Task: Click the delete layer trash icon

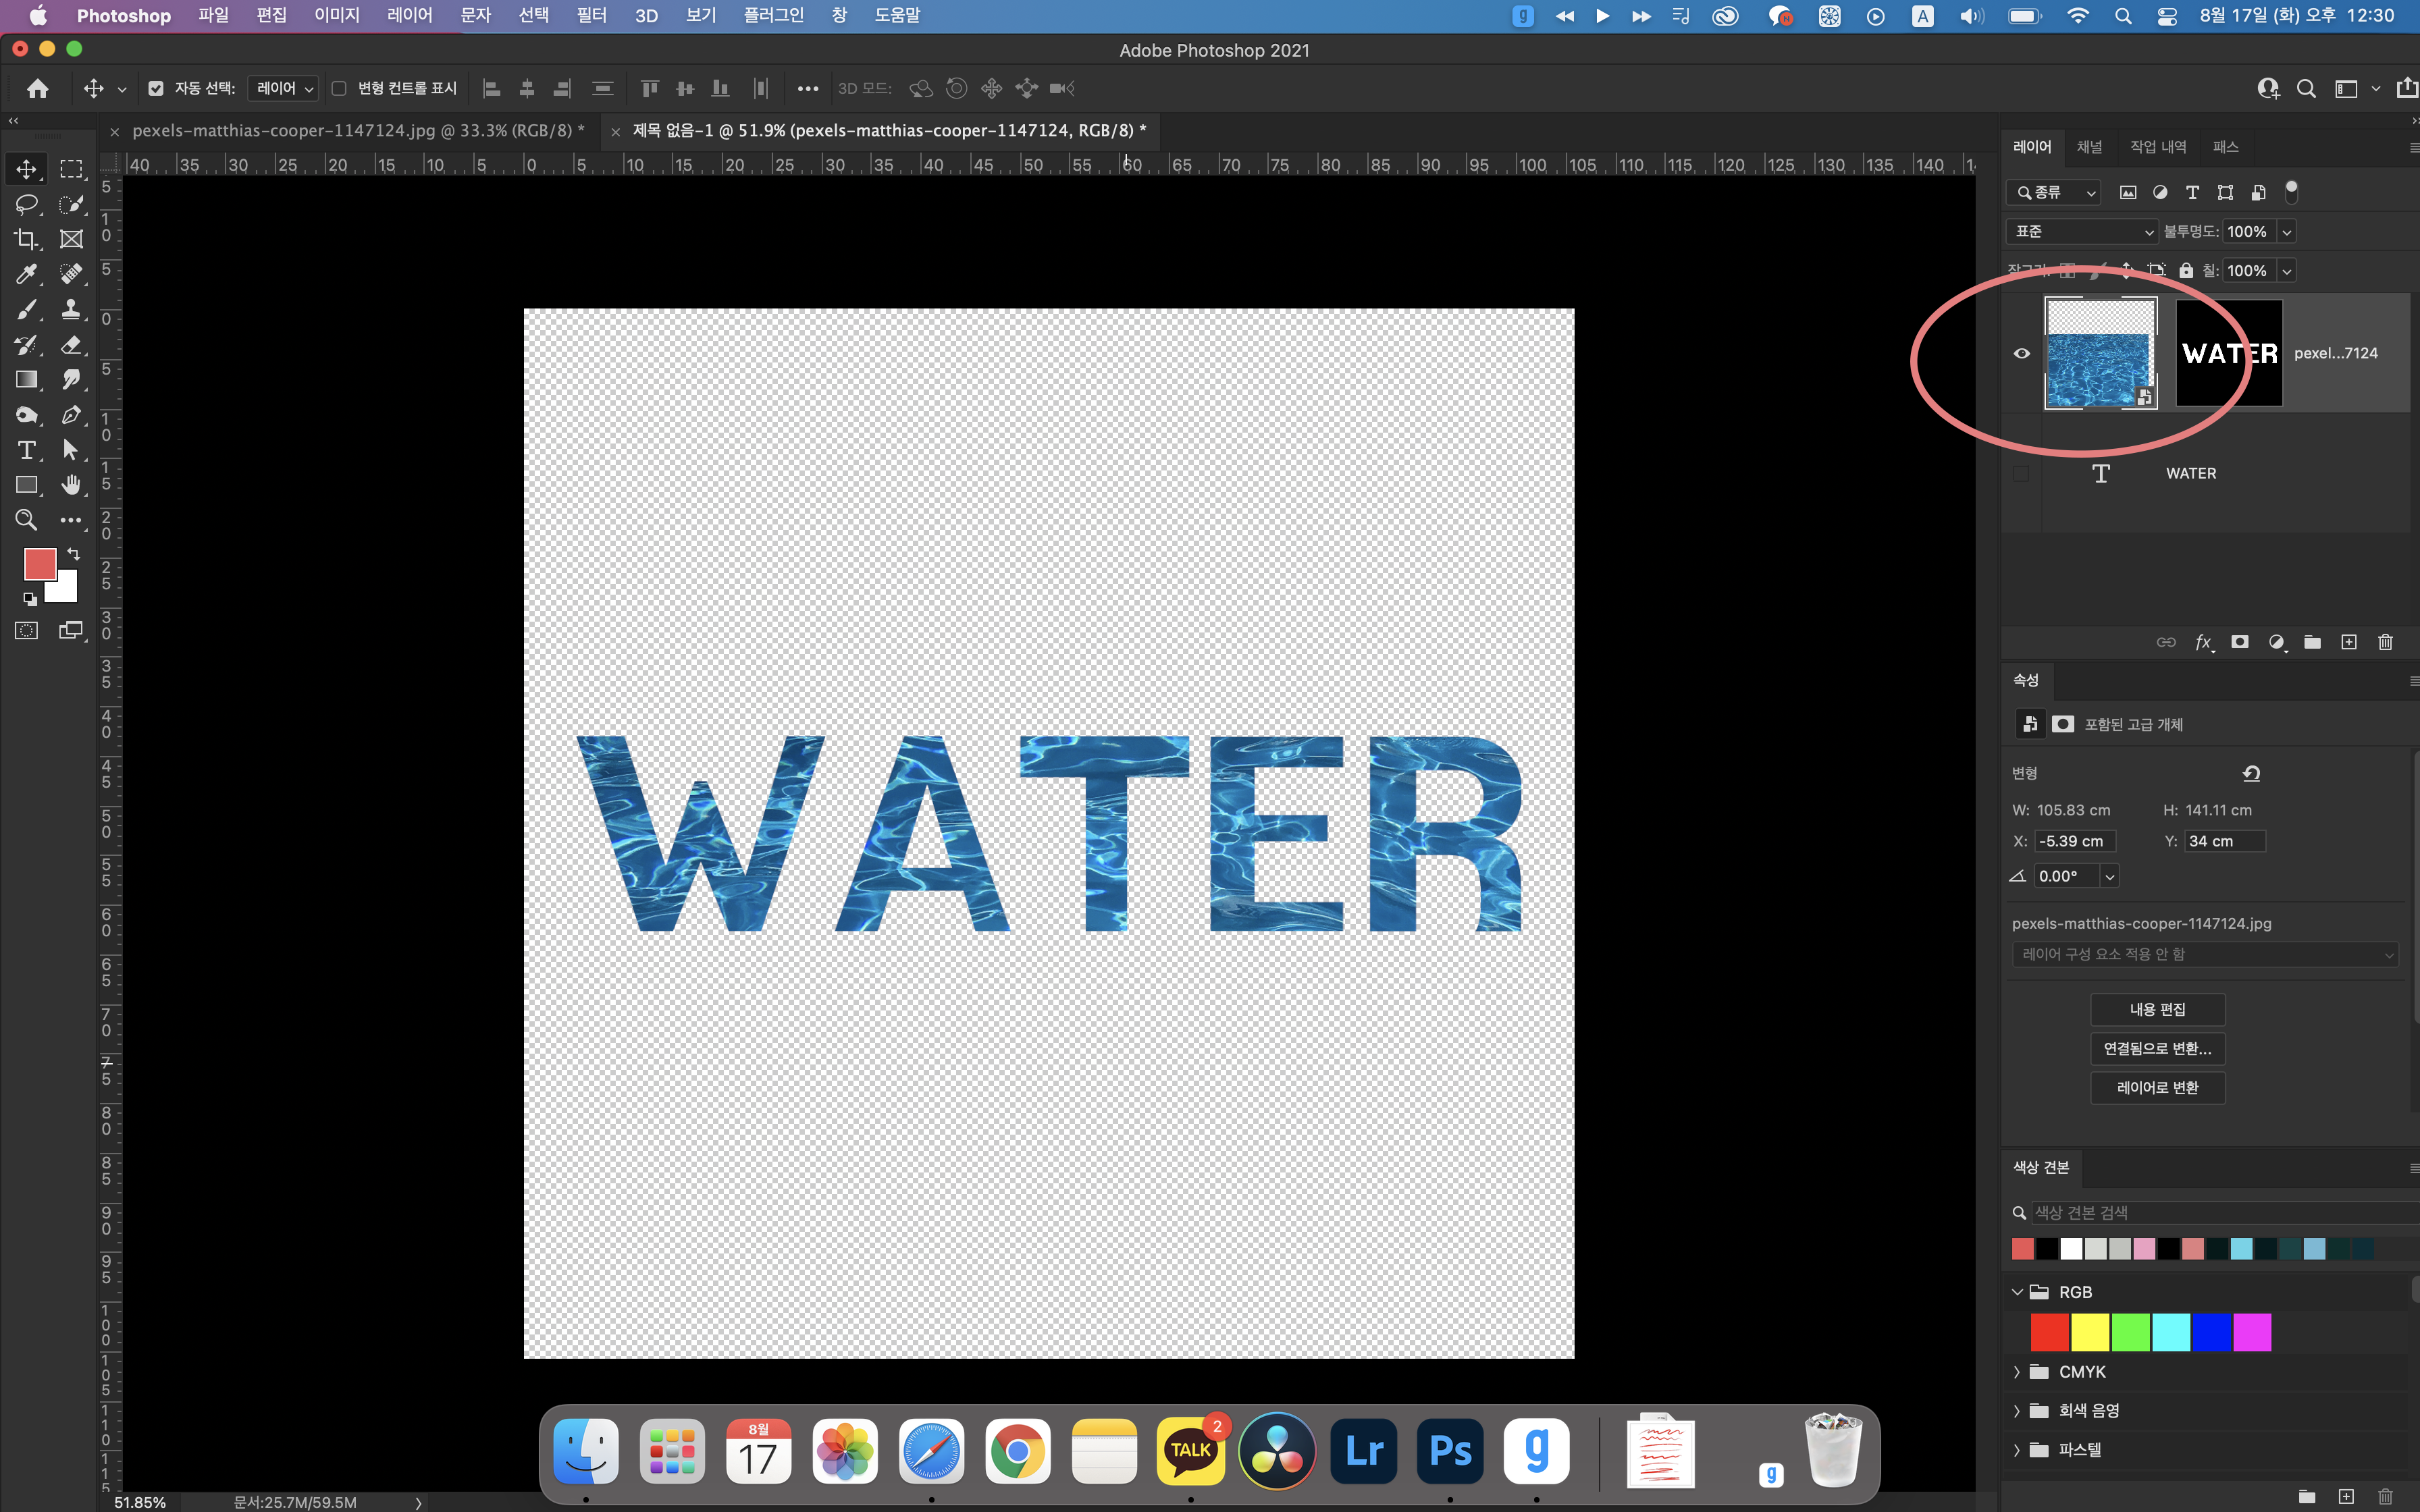Action: coord(2385,642)
